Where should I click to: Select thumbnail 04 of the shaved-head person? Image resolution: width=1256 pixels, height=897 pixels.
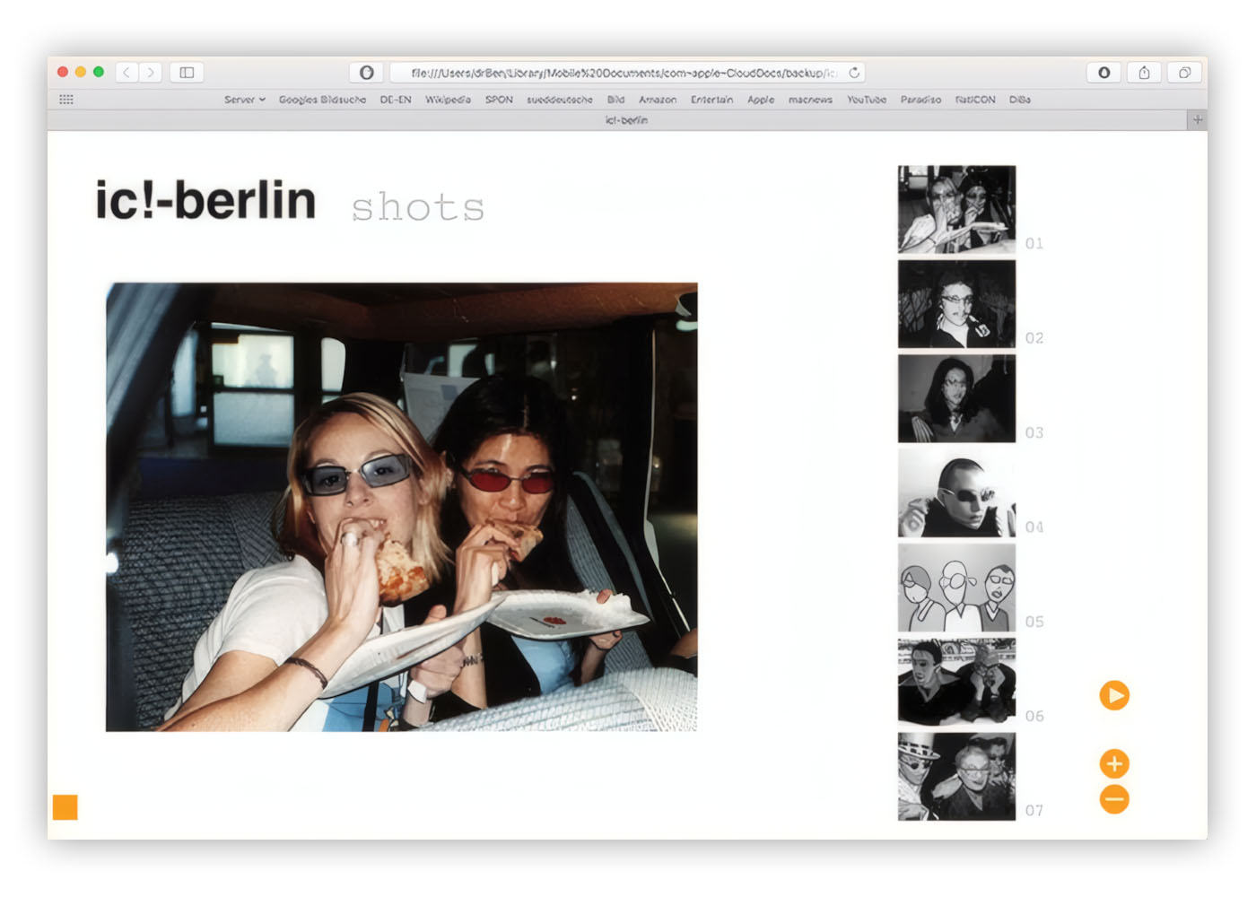[956, 493]
